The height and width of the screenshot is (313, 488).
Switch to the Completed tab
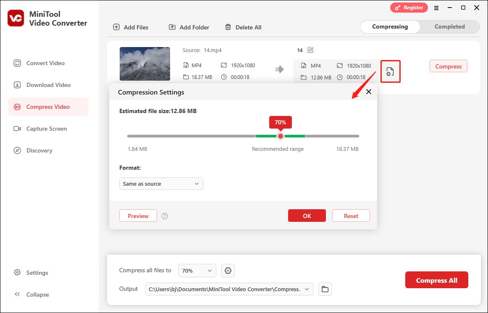(x=450, y=27)
